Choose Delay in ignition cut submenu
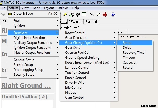This screenshot has height=108, width=158. tap(135, 48)
